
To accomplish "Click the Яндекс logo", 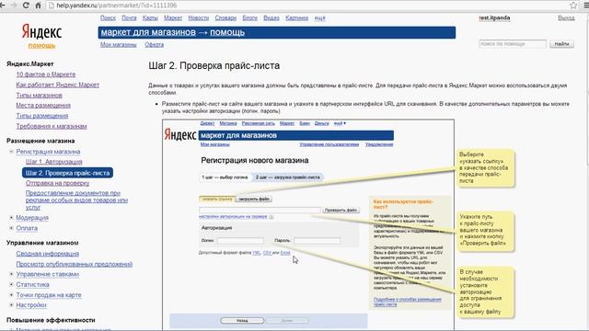I will pyautogui.click(x=41, y=31).
